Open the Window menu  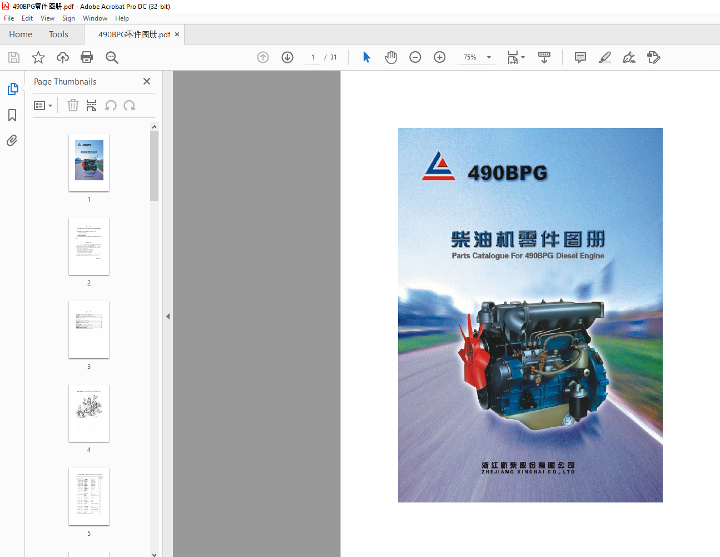pyautogui.click(x=95, y=18)
